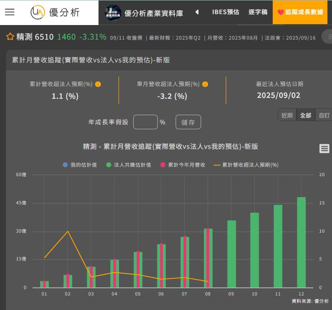Select the 近期 range tab
This screenshot has height=310, width=332.
click(287, 115)
